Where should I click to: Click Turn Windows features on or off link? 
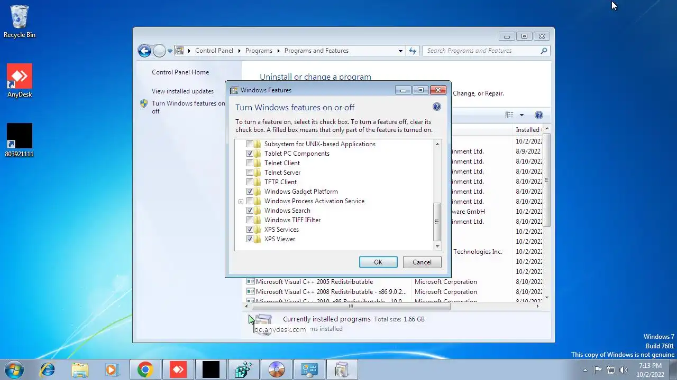(188, 107)
